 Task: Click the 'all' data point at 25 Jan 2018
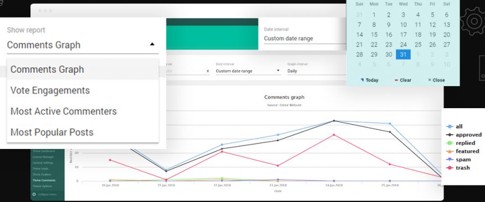tap(390, 124)
